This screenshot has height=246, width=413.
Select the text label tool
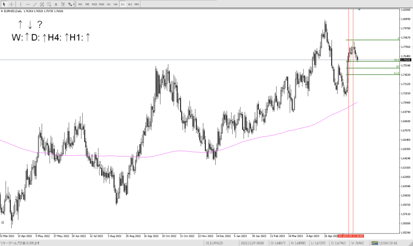[63, 4]
